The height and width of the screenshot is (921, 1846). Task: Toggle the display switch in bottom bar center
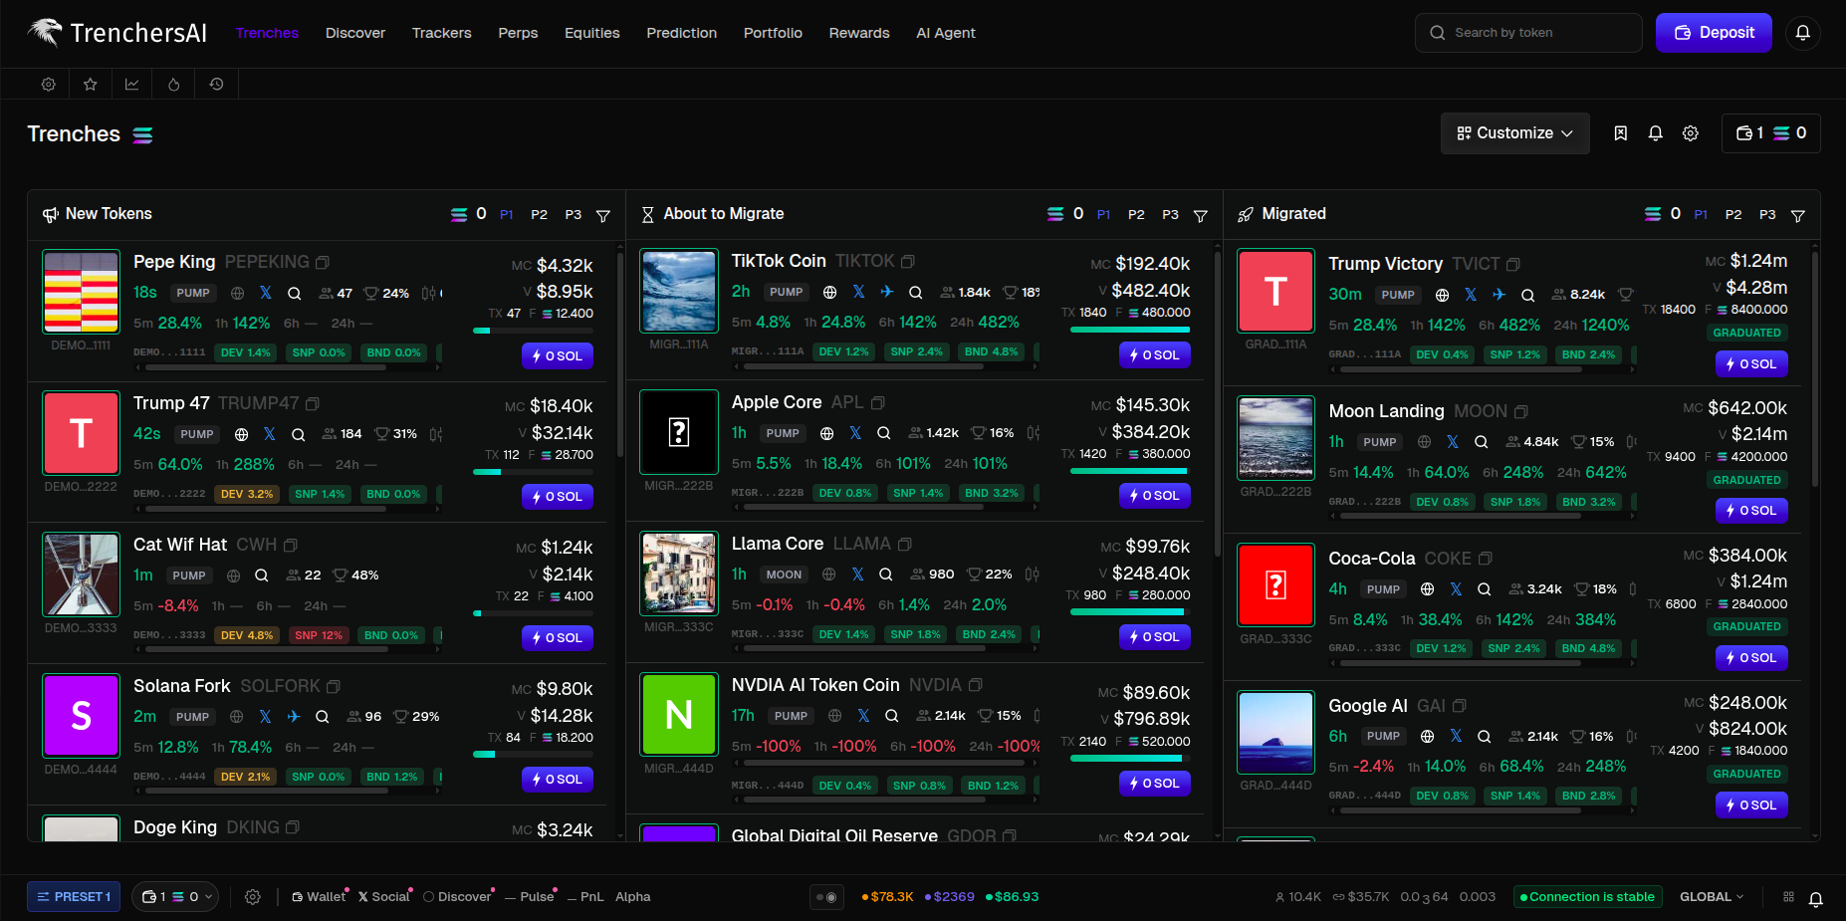(x=826, y=897)
